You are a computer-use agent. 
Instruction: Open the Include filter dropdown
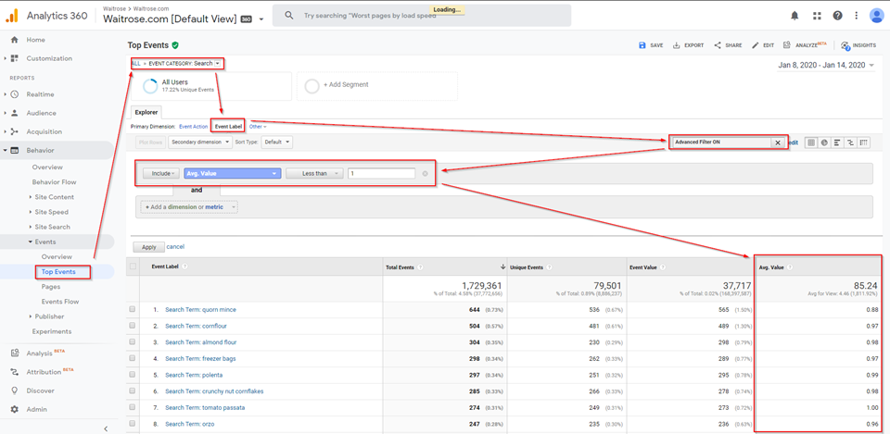(161, 174)
